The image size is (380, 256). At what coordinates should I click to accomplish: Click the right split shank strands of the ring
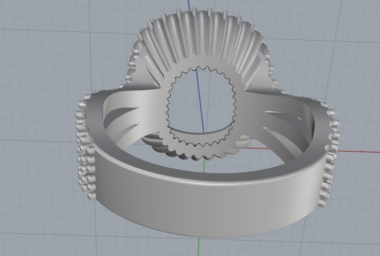[279, 121]
